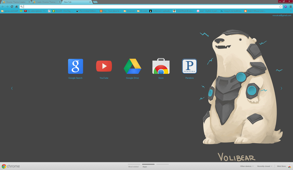The height and width of the screenshot is (170, 293).
Task: Open the new tab button
Action: [x=95, y=2]
